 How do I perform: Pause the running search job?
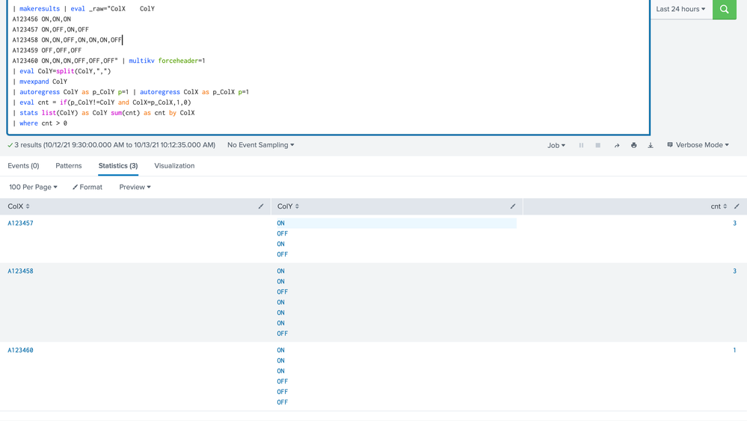point(581,145)
